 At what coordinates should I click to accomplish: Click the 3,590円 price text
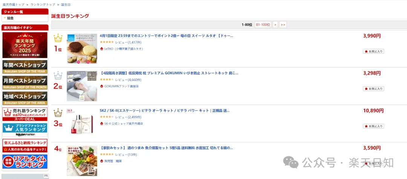point(372,148)
